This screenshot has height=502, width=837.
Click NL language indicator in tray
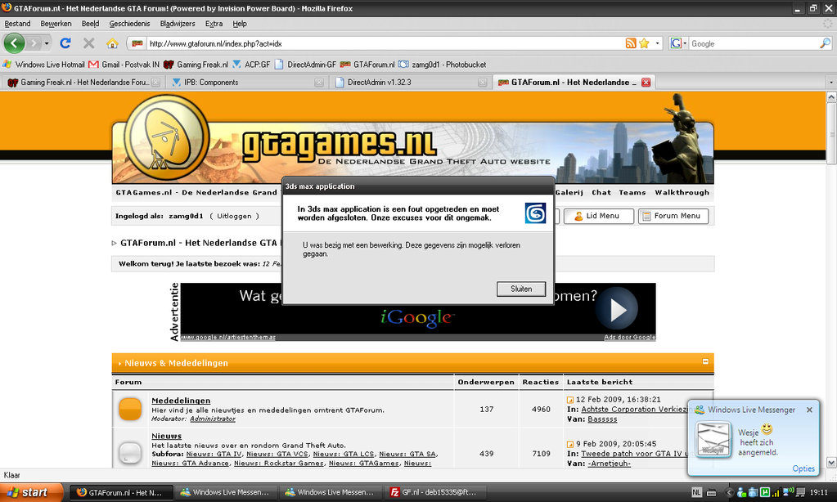click(x=696, y=492)
